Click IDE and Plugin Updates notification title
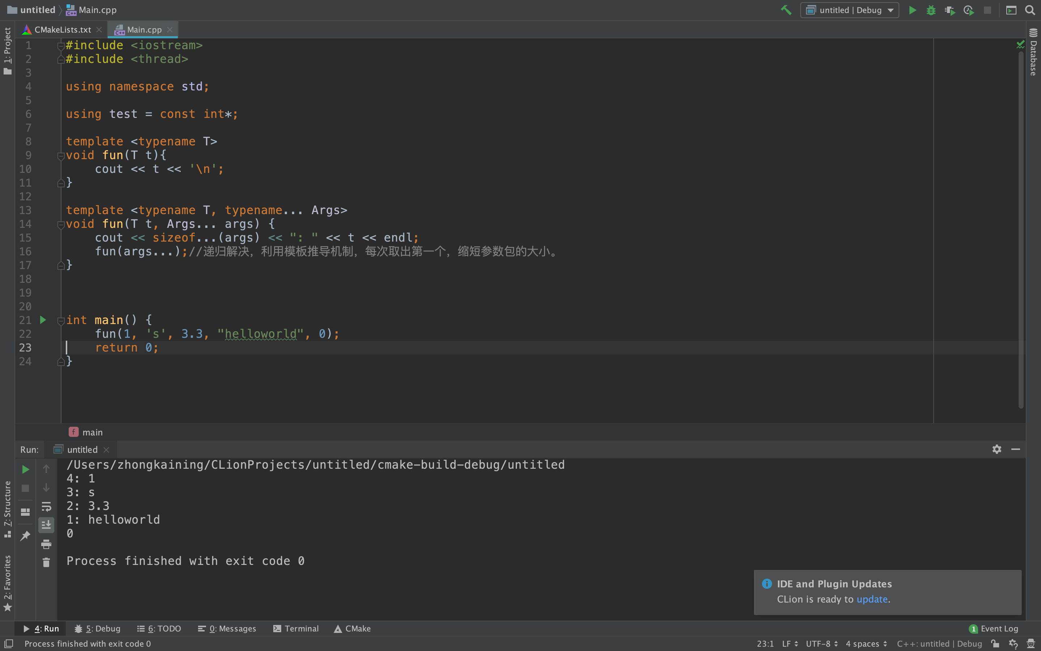Viewport: 1041px width, 651px height. click(x=834, y=584)
